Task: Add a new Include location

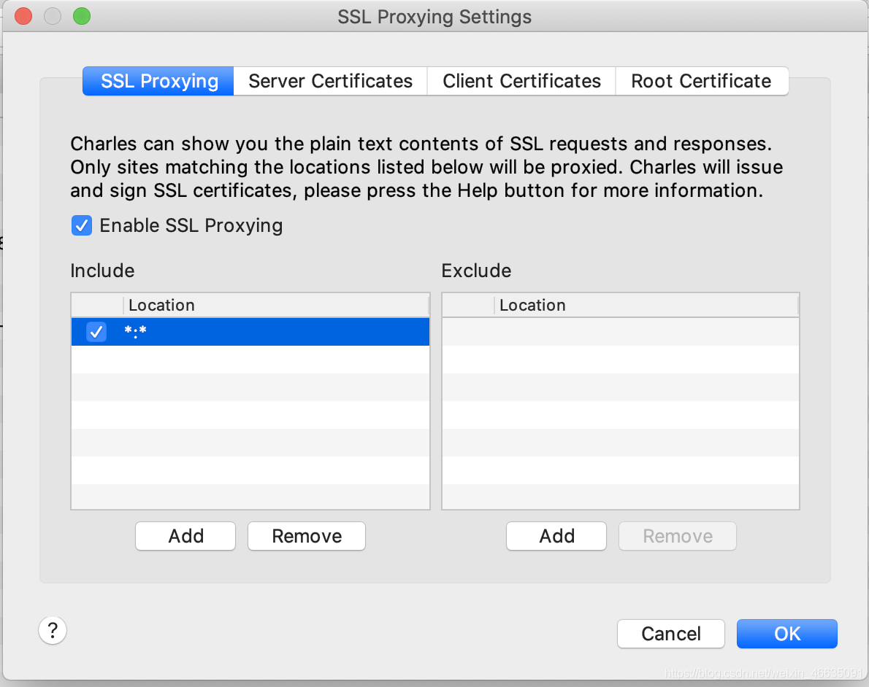Action: (185, 536)
